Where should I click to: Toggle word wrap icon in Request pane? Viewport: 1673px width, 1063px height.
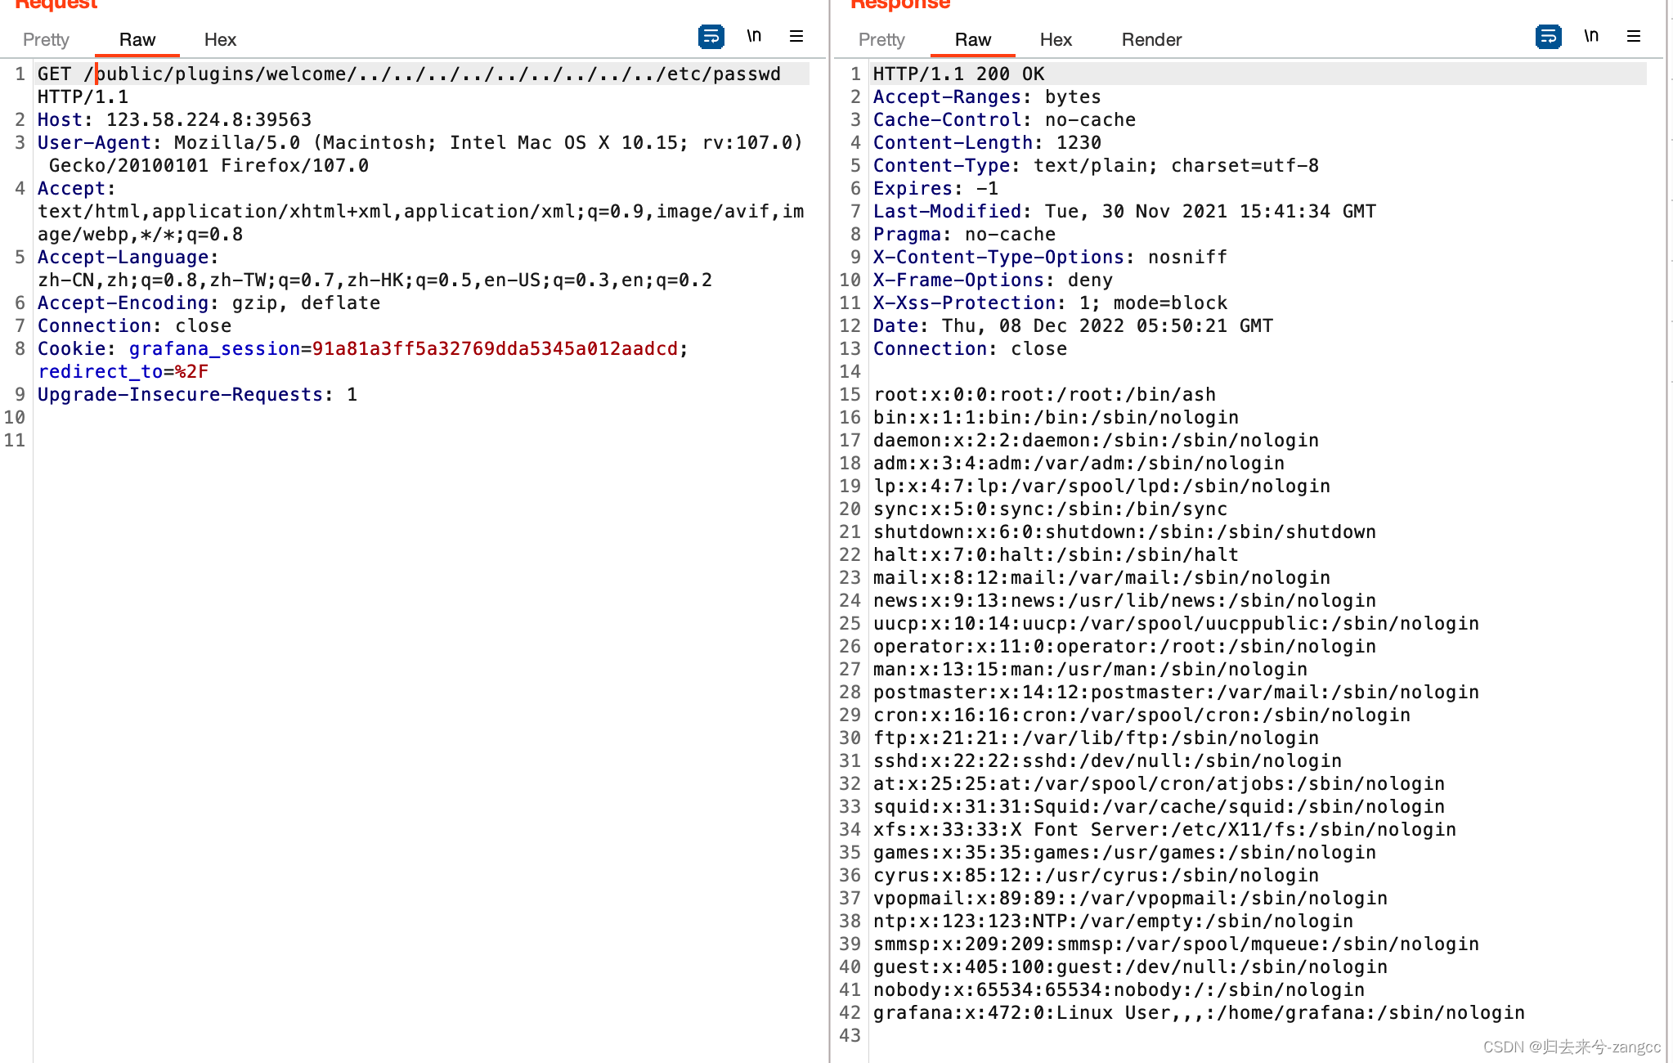click(x=711, y=37)
